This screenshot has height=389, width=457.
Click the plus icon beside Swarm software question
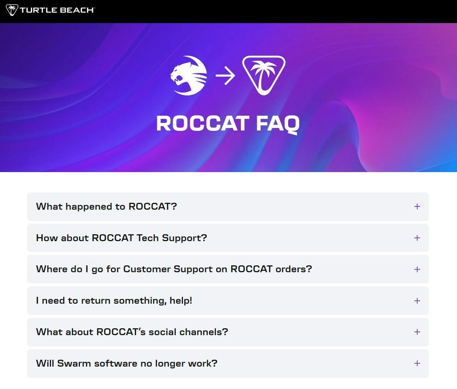pos(417,363)
